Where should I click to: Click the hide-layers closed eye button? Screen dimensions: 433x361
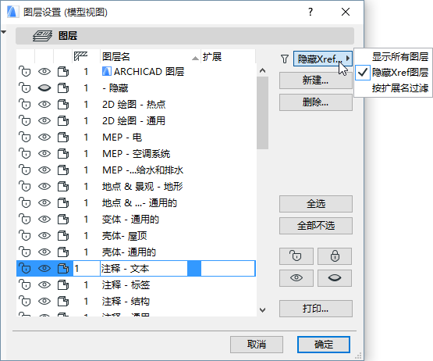tap(335, 278)
